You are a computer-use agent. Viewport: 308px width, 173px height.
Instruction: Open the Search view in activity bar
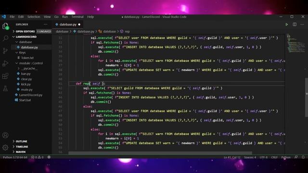pyautogui.click(x=5, y=38)
